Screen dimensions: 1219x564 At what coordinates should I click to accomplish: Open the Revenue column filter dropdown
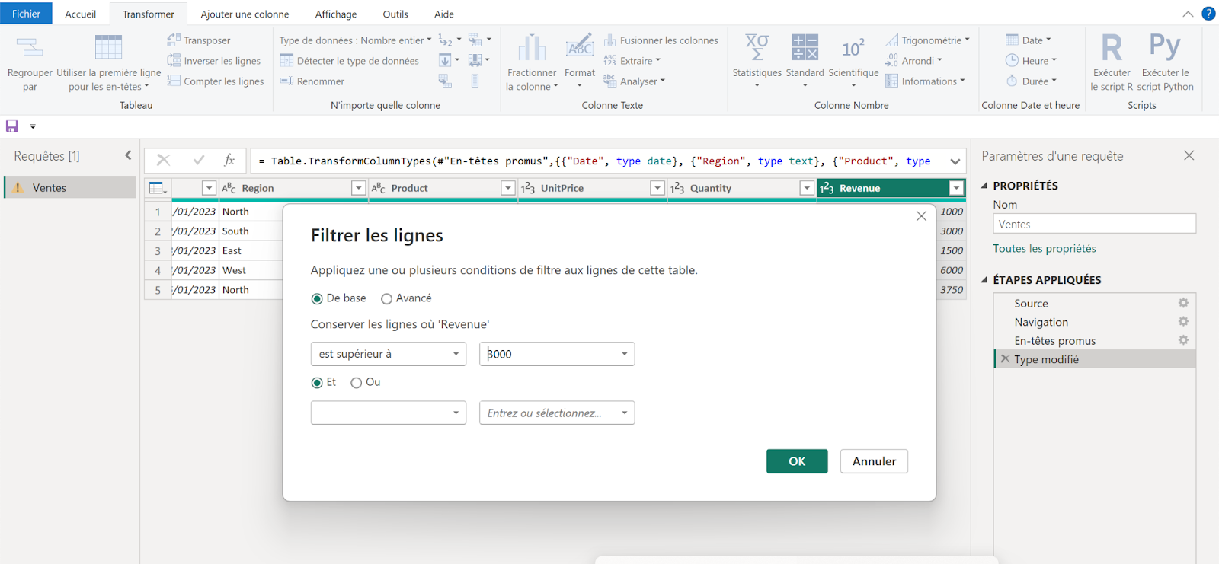pos(957,188)
